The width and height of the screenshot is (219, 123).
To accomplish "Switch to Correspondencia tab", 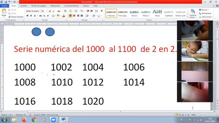I will coord(72,6).
